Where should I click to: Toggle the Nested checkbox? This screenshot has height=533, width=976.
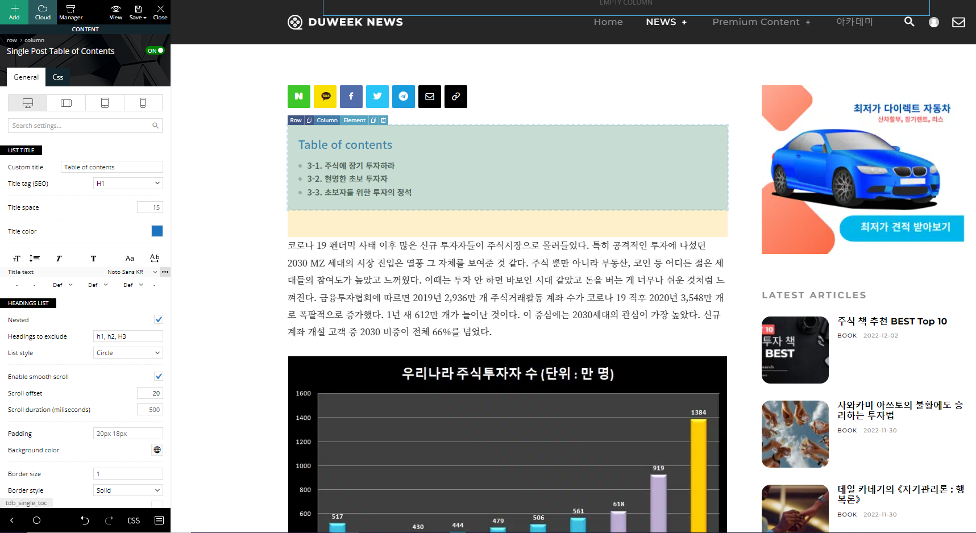(x=159, y=320)
